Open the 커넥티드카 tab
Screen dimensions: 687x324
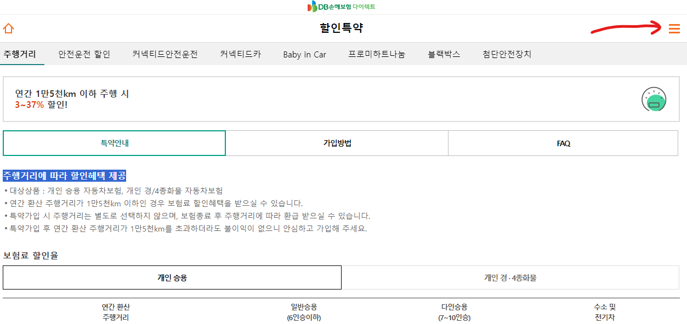241,54
